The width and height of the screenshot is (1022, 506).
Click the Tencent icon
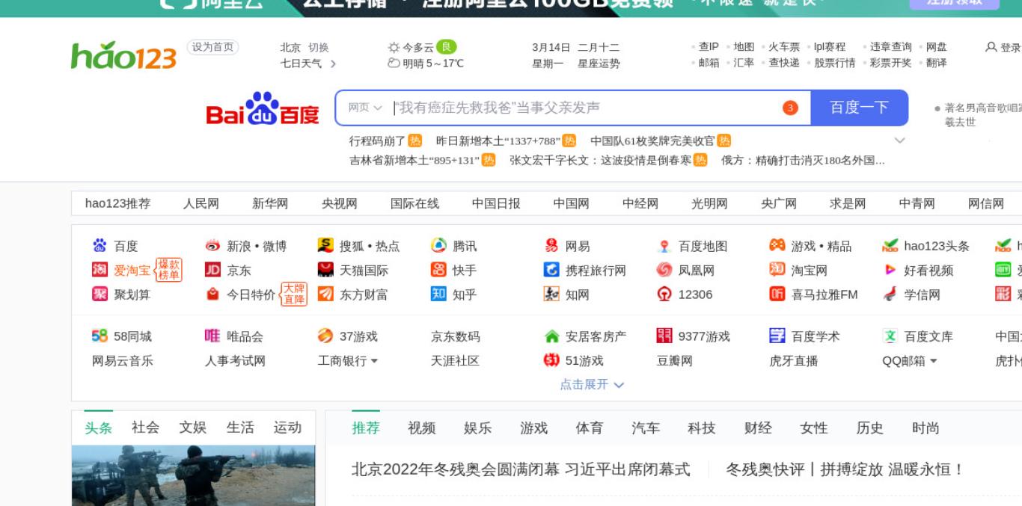[x=438, y=246]
